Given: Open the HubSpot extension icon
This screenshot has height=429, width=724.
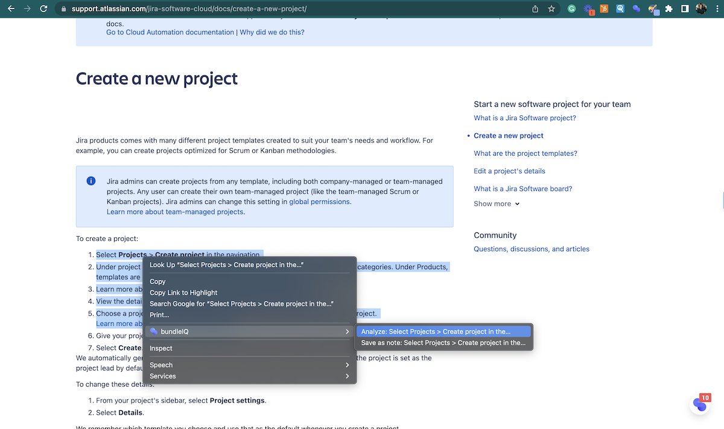Looking at the screenshot, I should coord(604,9).
